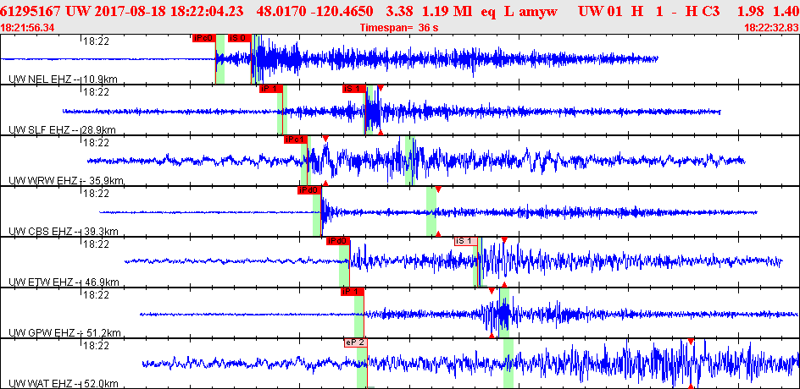Screen dimensions: 800x389
Task: Select the iS 1 pick flag on SLF
Action: point(353,89)
